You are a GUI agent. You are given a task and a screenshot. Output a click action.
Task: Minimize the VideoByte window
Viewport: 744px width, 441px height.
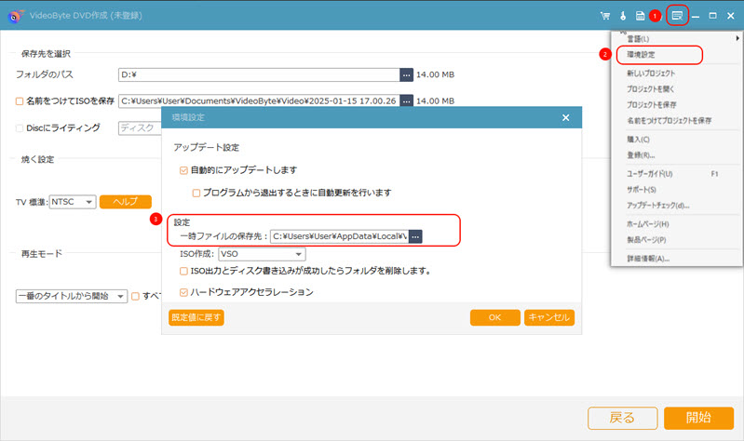696,16
